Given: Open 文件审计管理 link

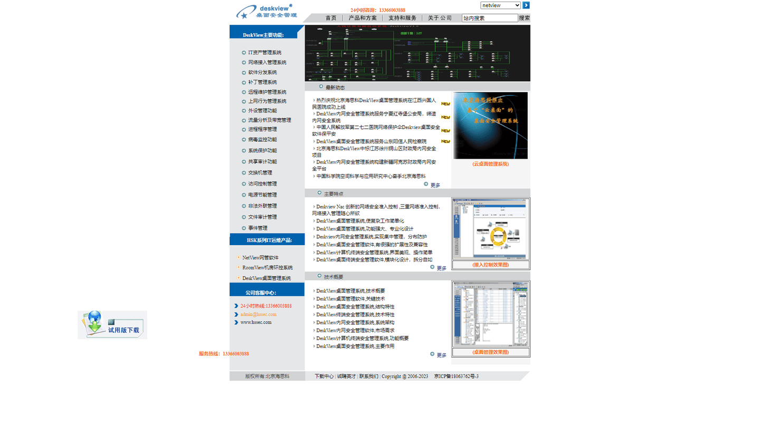Looking at the screenshot, I should click(262, 217).
